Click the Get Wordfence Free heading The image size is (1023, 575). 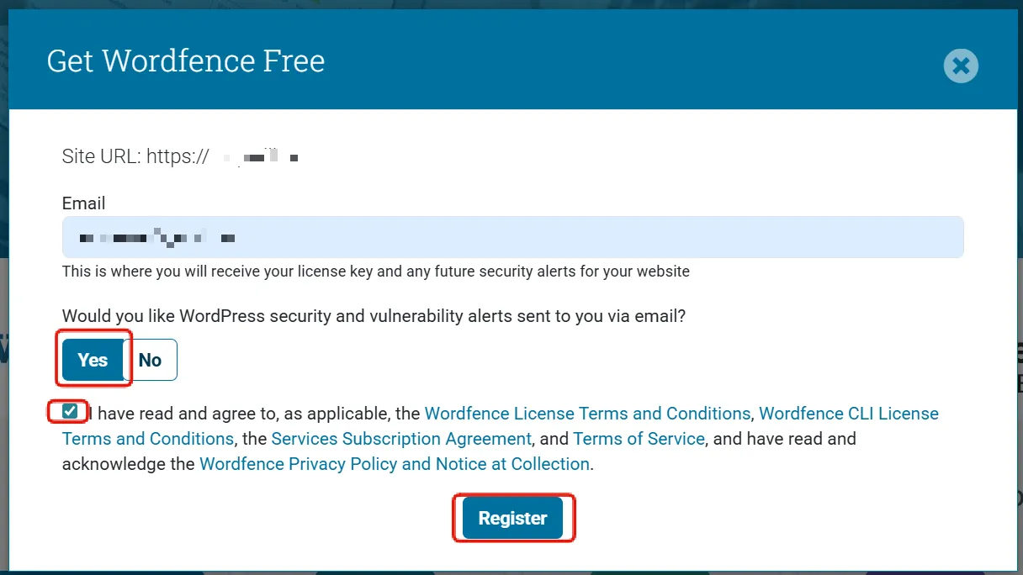point(186,61)
